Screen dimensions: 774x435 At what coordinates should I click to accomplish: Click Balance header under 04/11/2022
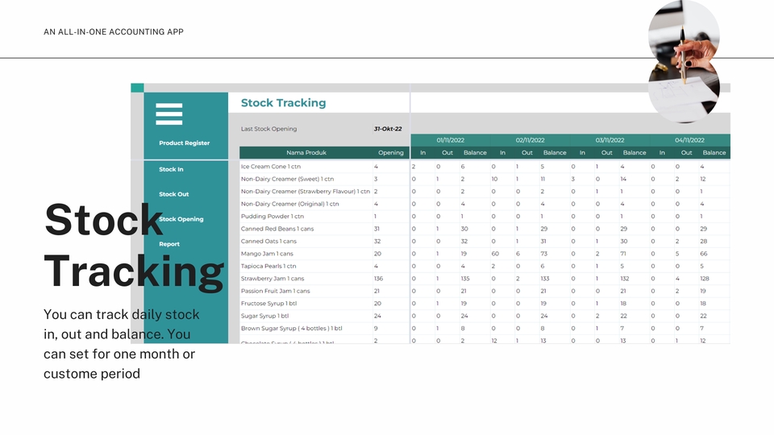(714, 153)
